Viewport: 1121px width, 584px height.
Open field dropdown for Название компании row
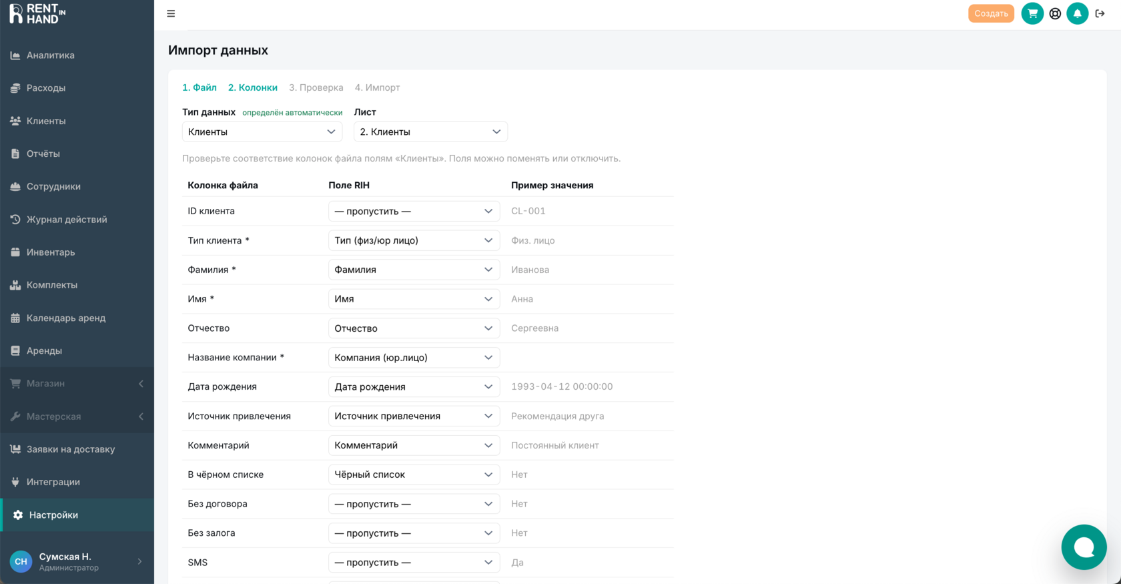point(414,357)
